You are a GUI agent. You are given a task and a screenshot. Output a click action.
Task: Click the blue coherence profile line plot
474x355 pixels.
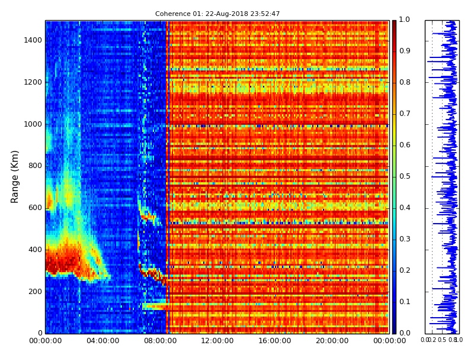442,177
